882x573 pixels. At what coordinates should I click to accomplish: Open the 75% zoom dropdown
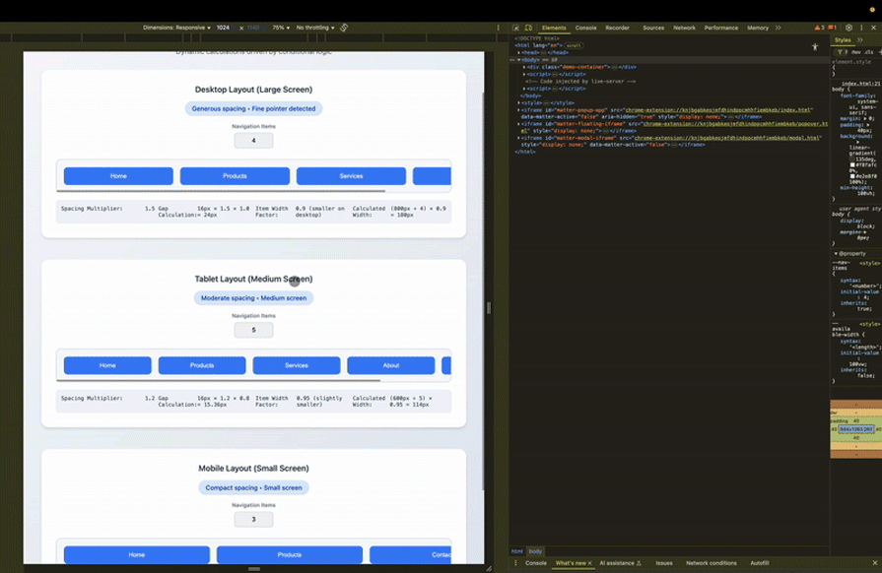(x=281, y=28)
